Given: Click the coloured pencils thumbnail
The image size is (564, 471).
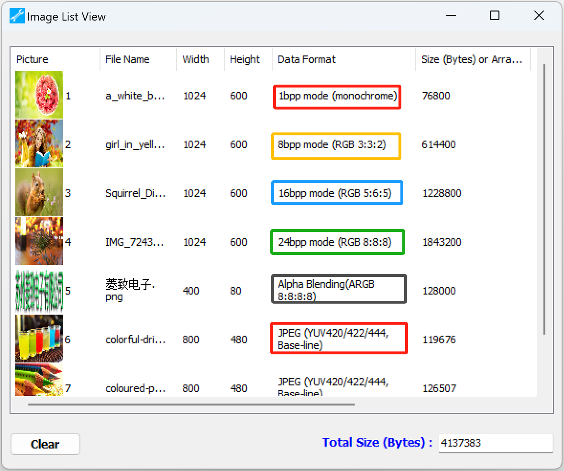Looking at the screenshot, I should click(39, 380).
